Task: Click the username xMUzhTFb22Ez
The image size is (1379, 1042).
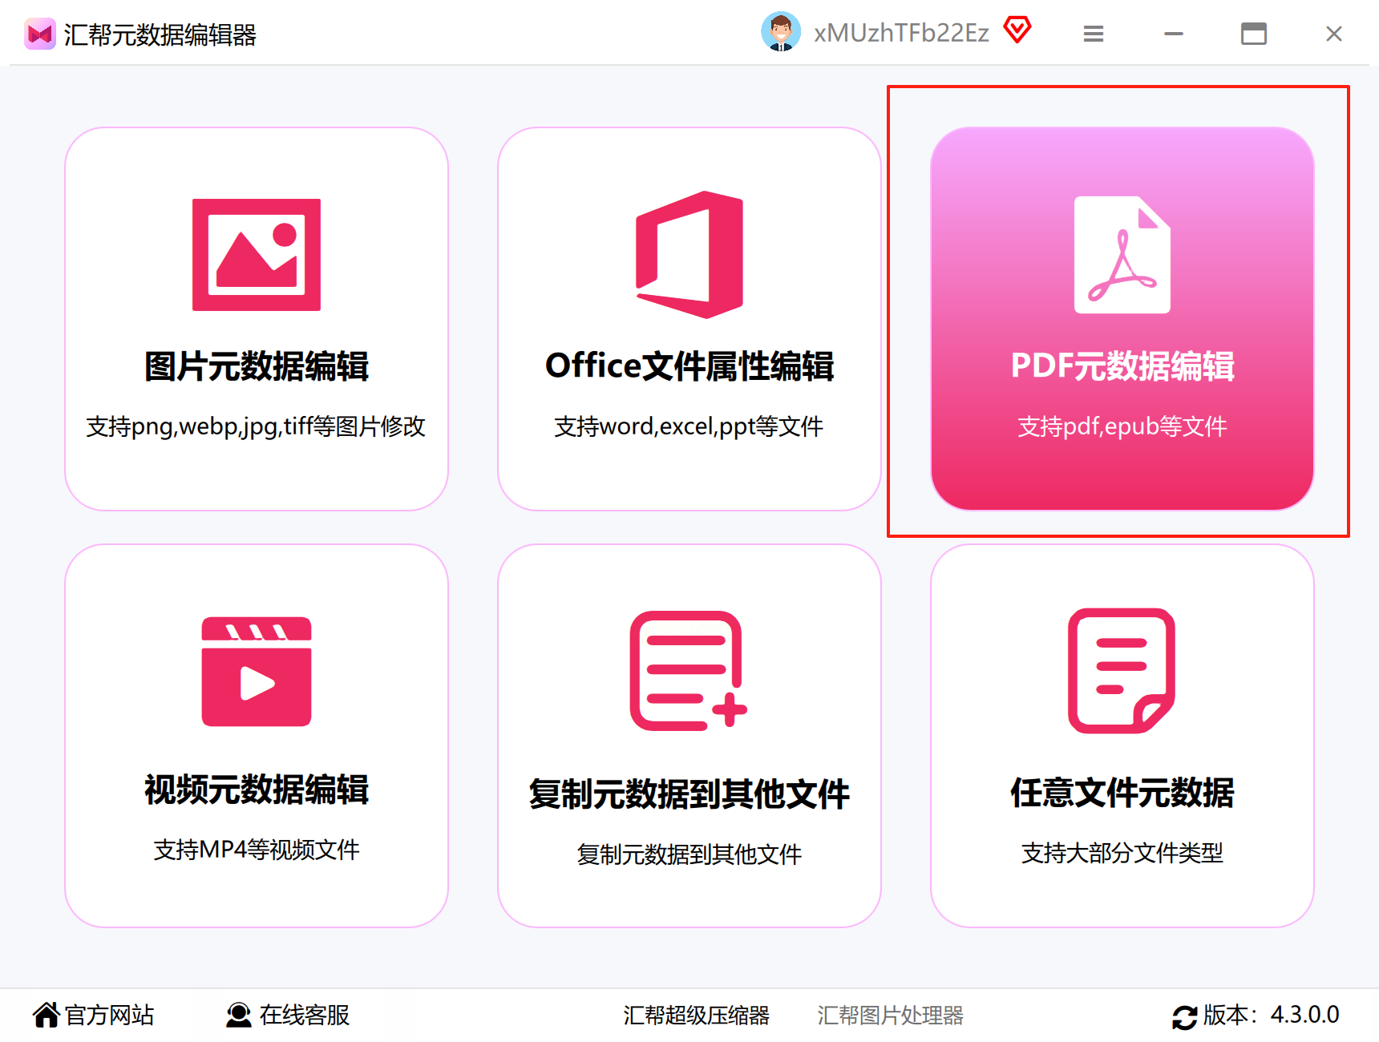Action: pyautogui.click(x=901, y=33)
